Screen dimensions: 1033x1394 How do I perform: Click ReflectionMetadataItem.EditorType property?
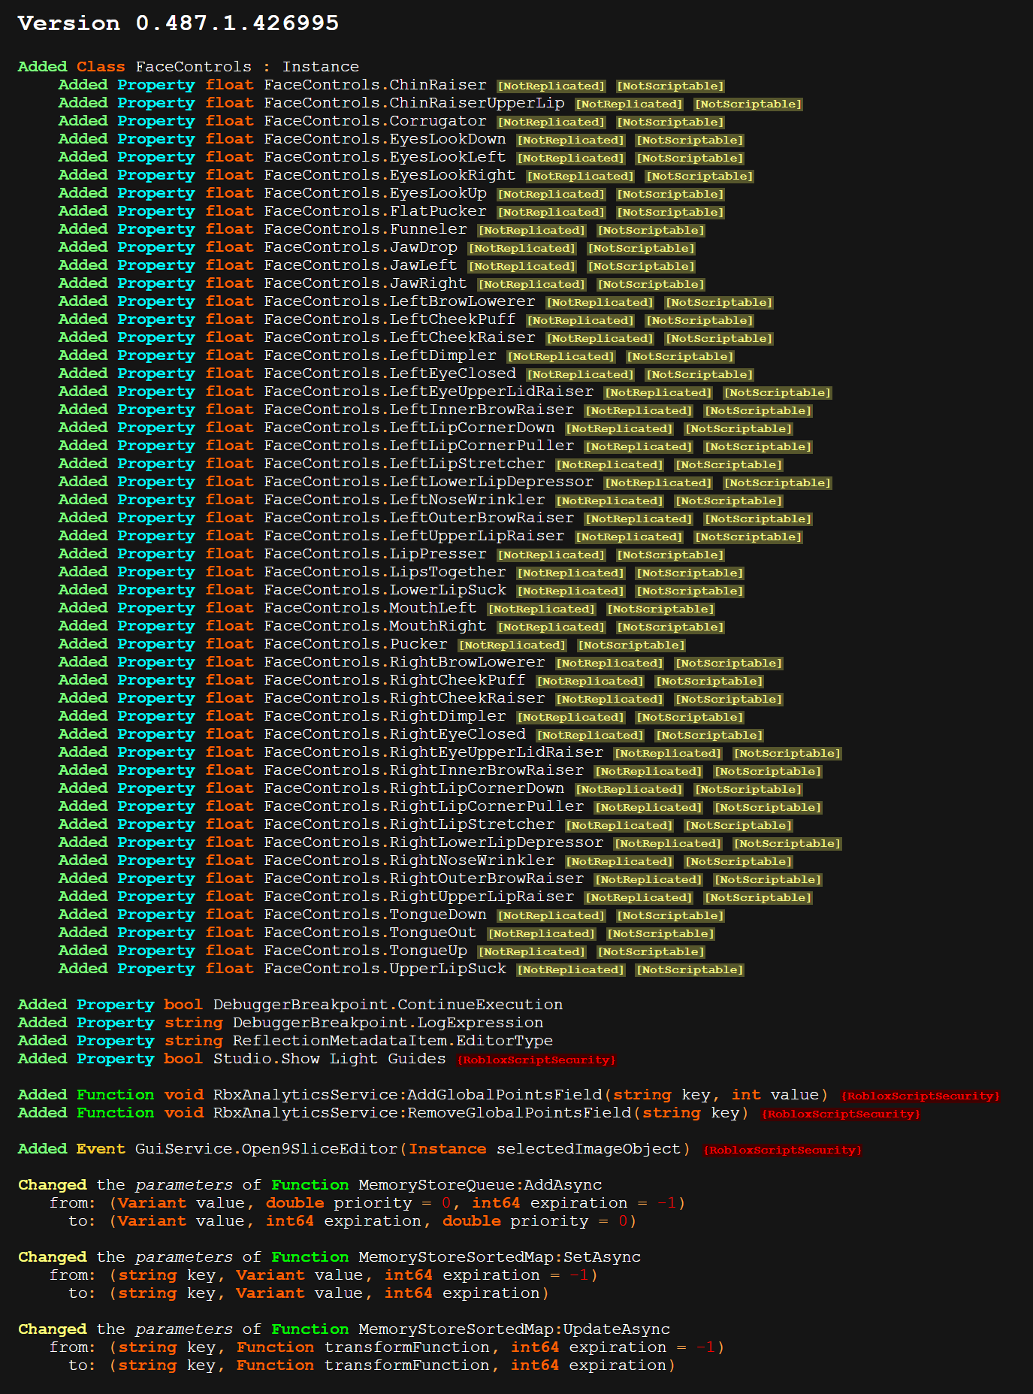click(393, 1041)
